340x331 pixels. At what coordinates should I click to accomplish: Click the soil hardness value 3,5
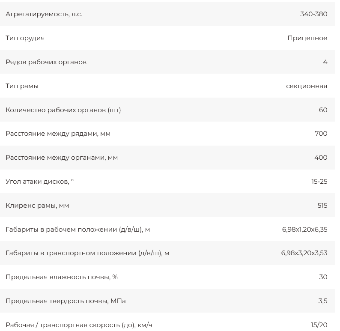[322, 301]
